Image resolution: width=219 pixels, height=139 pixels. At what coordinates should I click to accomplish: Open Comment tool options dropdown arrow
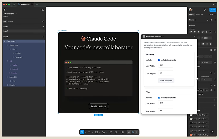[119, 132]
